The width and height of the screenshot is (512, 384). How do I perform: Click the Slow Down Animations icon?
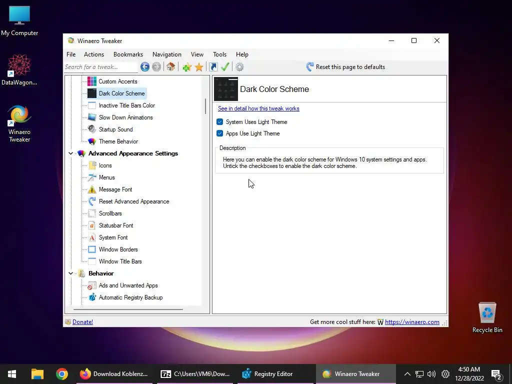click(x=92, y=117)
